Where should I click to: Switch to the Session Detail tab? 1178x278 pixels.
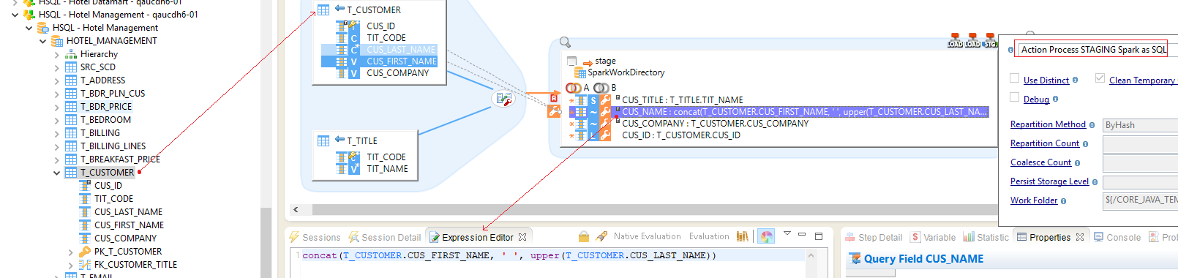pos(385,237)
